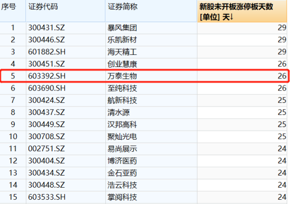This screenshot has height=204, width=292.
Task: Select stock code 300708.SZ
Action: 46,137
